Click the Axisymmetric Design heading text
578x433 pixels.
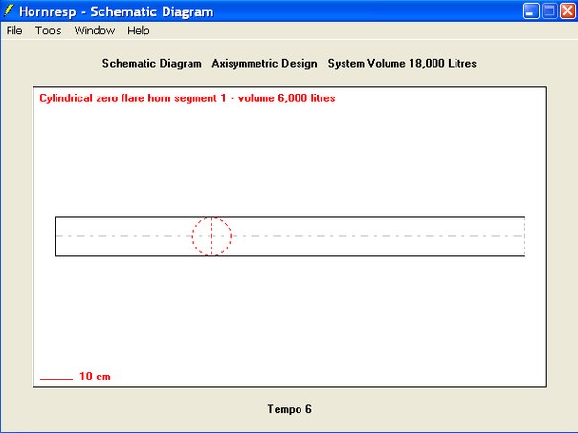[x=264, y=64]
